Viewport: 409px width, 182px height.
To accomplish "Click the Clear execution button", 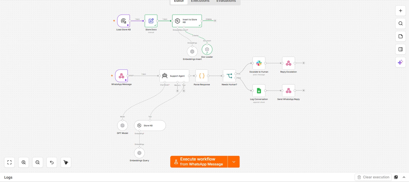I will (x=373, y=177).
